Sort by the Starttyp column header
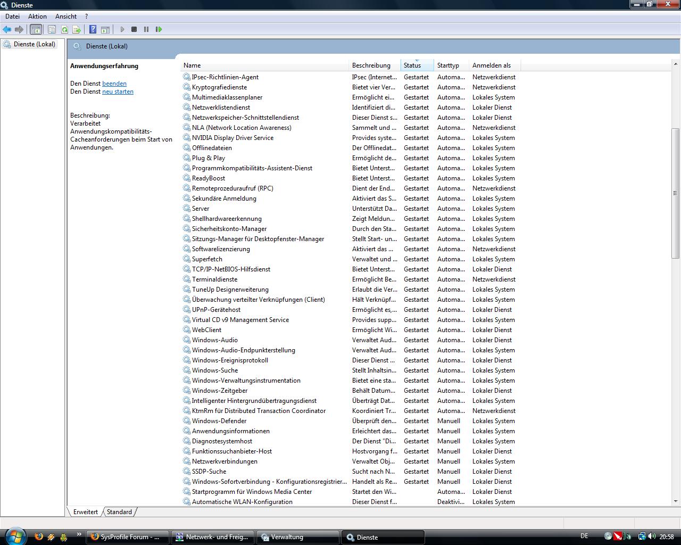Screen dimensions: 681x545 point(451,65)
